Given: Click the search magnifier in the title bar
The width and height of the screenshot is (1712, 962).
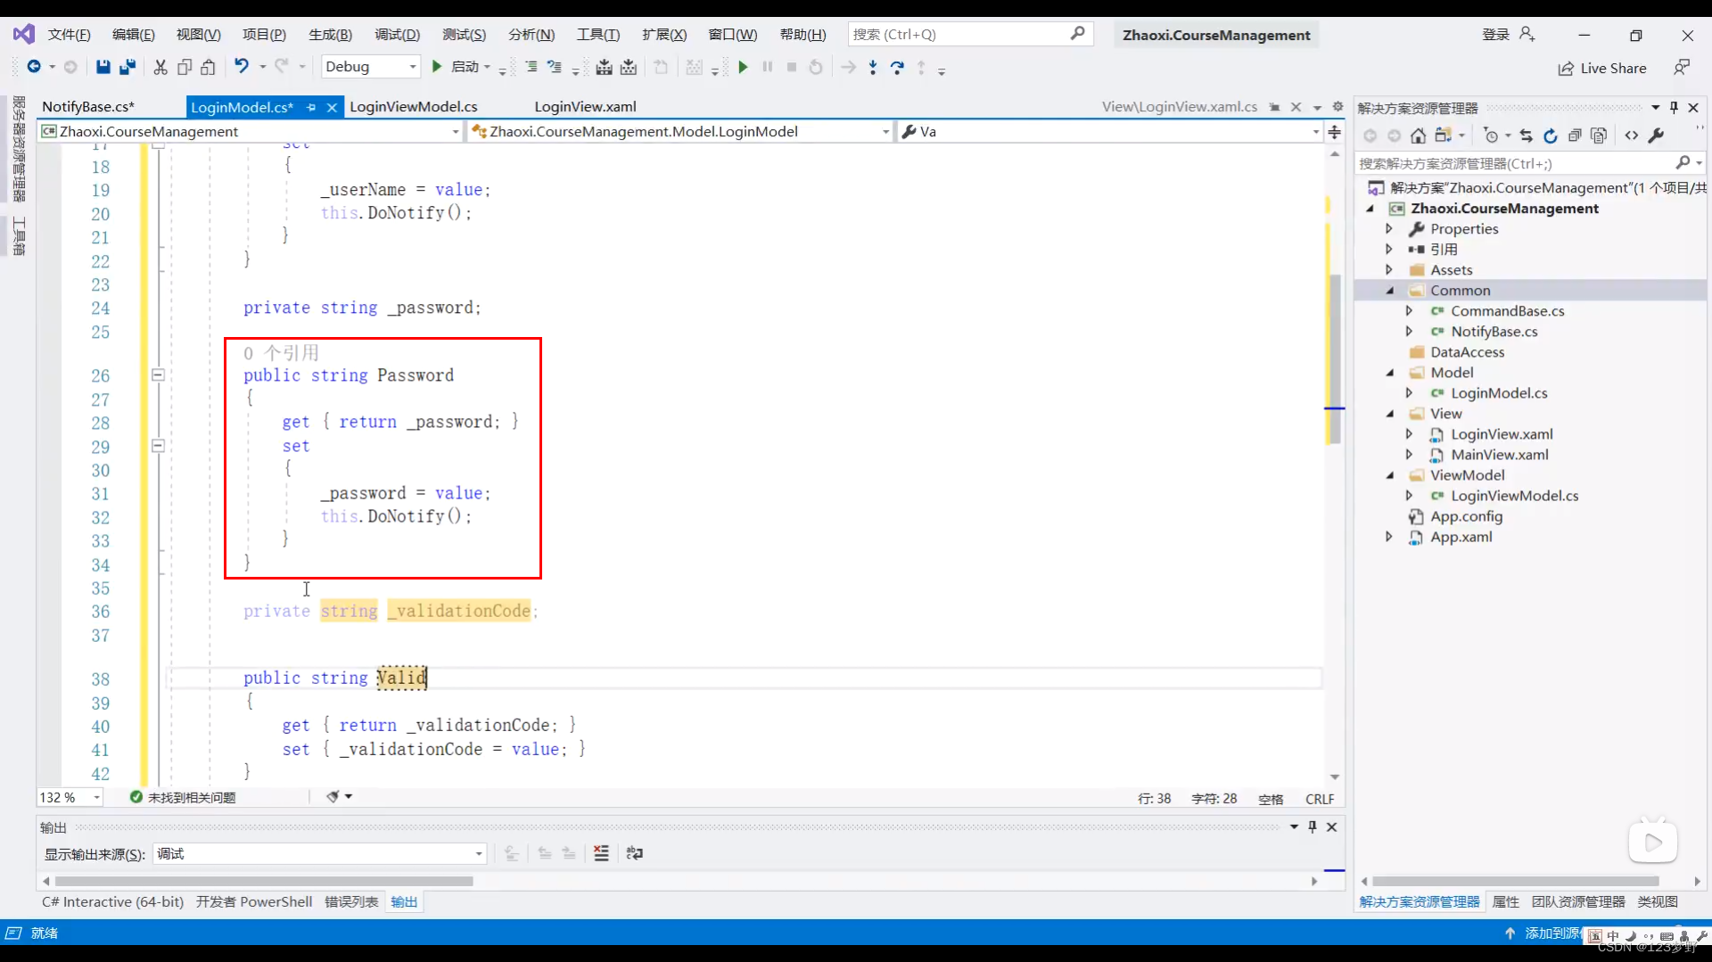Looking at the screenshot, I should 1078,34.
